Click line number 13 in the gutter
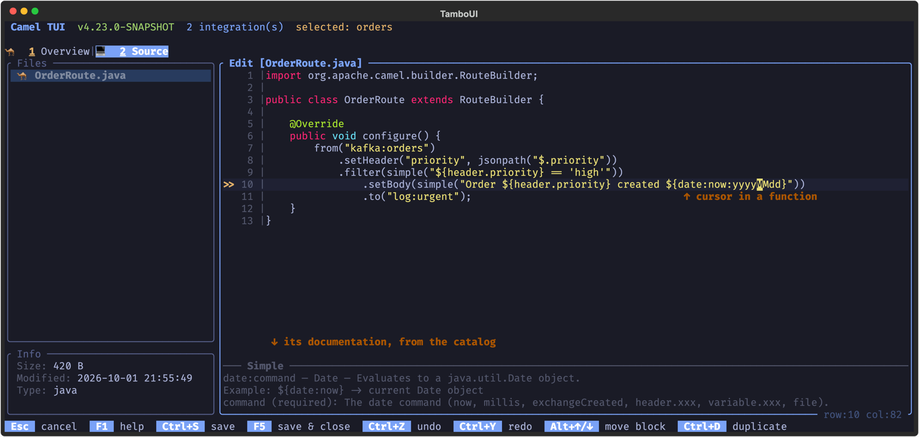The width and height of the screenshot is (919, 437). (x=247, y=221)
